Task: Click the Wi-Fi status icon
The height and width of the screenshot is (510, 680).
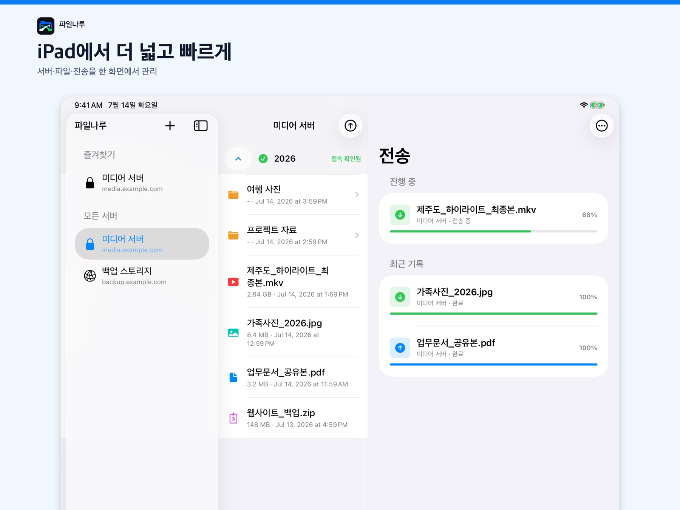Action: 584,105
